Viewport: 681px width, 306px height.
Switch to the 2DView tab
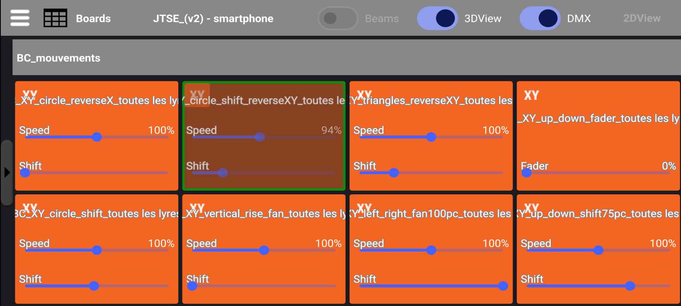pyautogui.click(x=642, y=18)
